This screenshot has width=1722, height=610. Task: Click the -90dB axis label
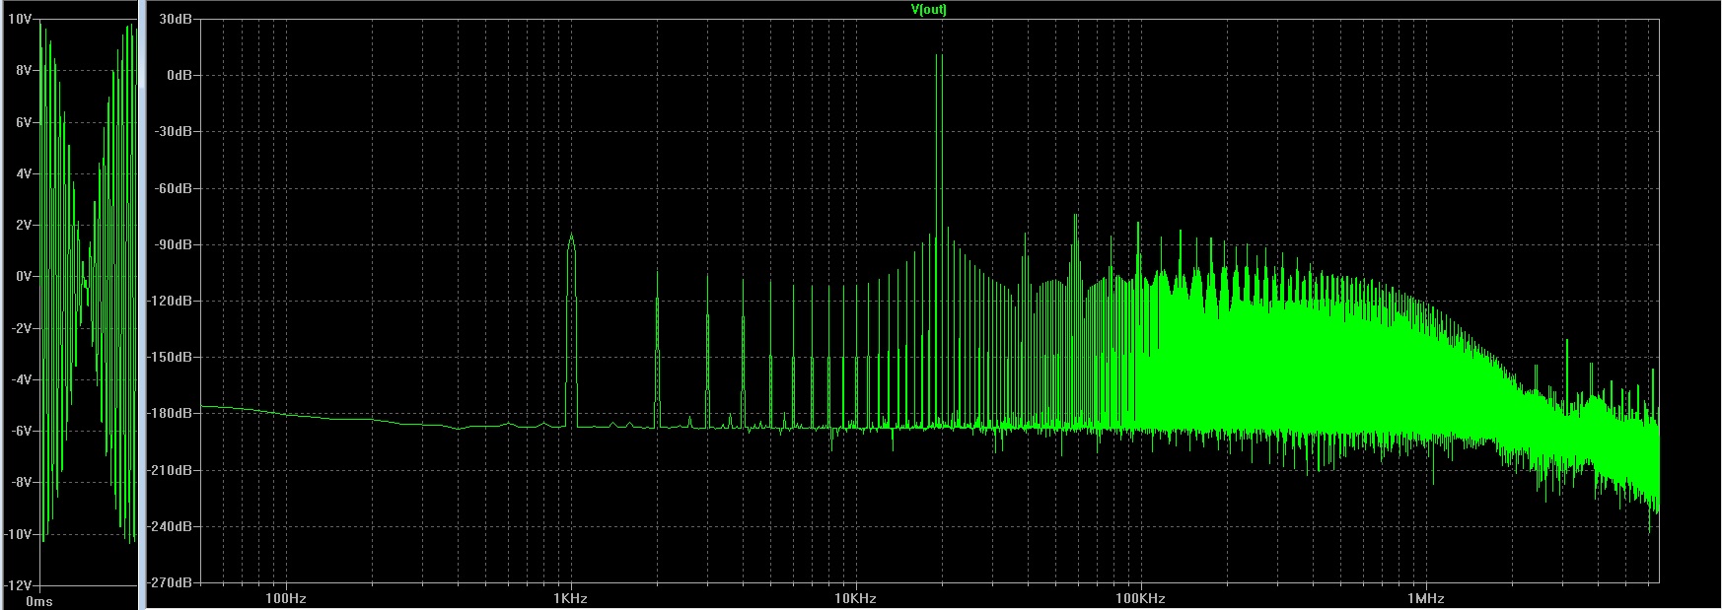coord(173,244)
